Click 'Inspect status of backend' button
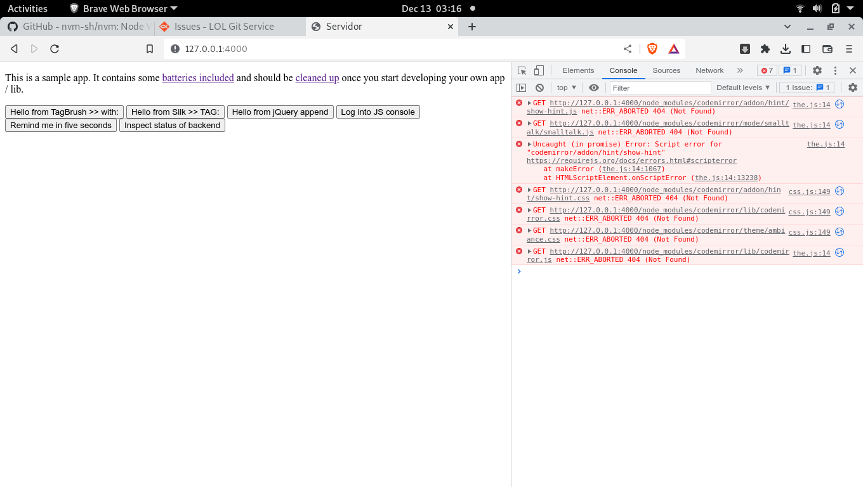Screen dimensions: 863x487 point(172,125)
